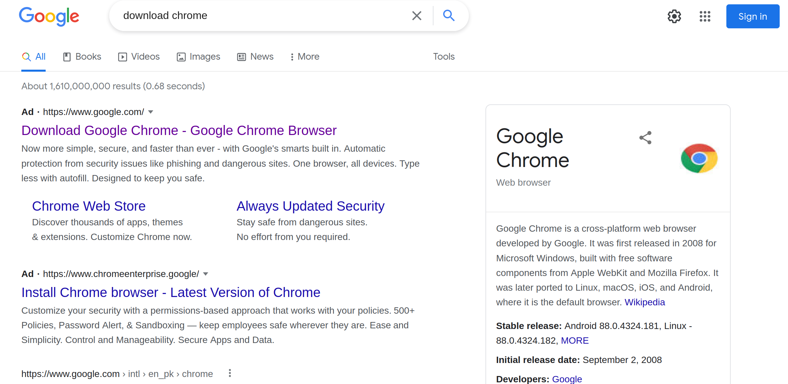Click the Web browser subtitle
The height and width of the screenshot is (384, 788).
tap(523, 183)
